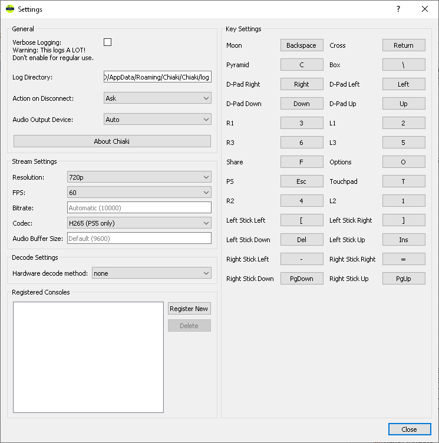Open the Action on Disconnect dropdown

pyautogui.click(x=157, y=98)
